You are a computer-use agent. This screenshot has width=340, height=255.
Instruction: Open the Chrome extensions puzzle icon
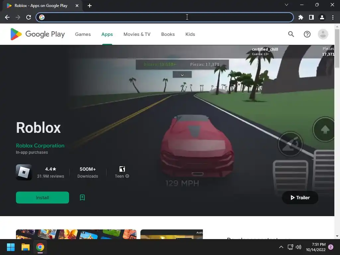300,17
